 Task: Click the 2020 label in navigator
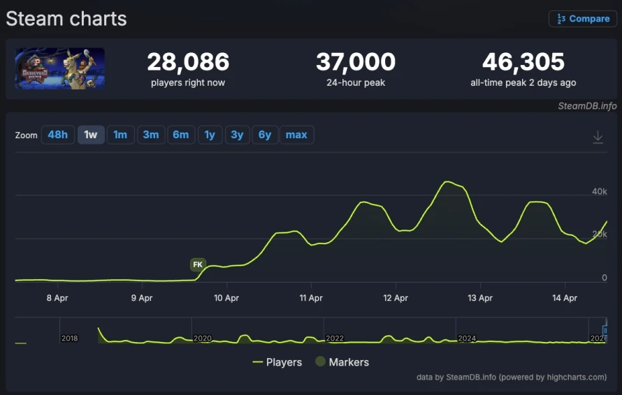pyautogui.click(x=202, y=338)
